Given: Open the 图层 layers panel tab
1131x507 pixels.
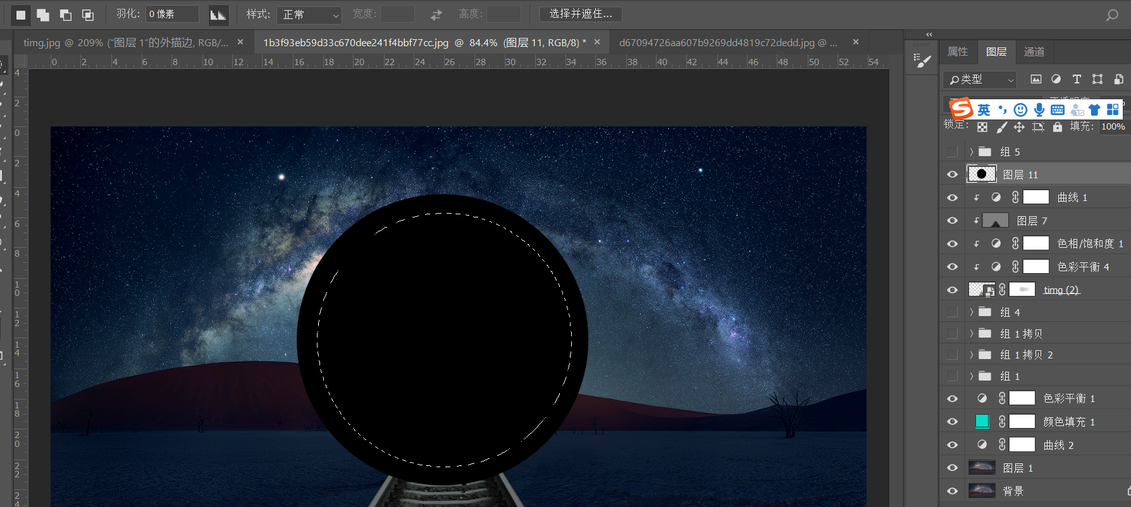Looking at the screenshot, I should (x=996, y=52).
